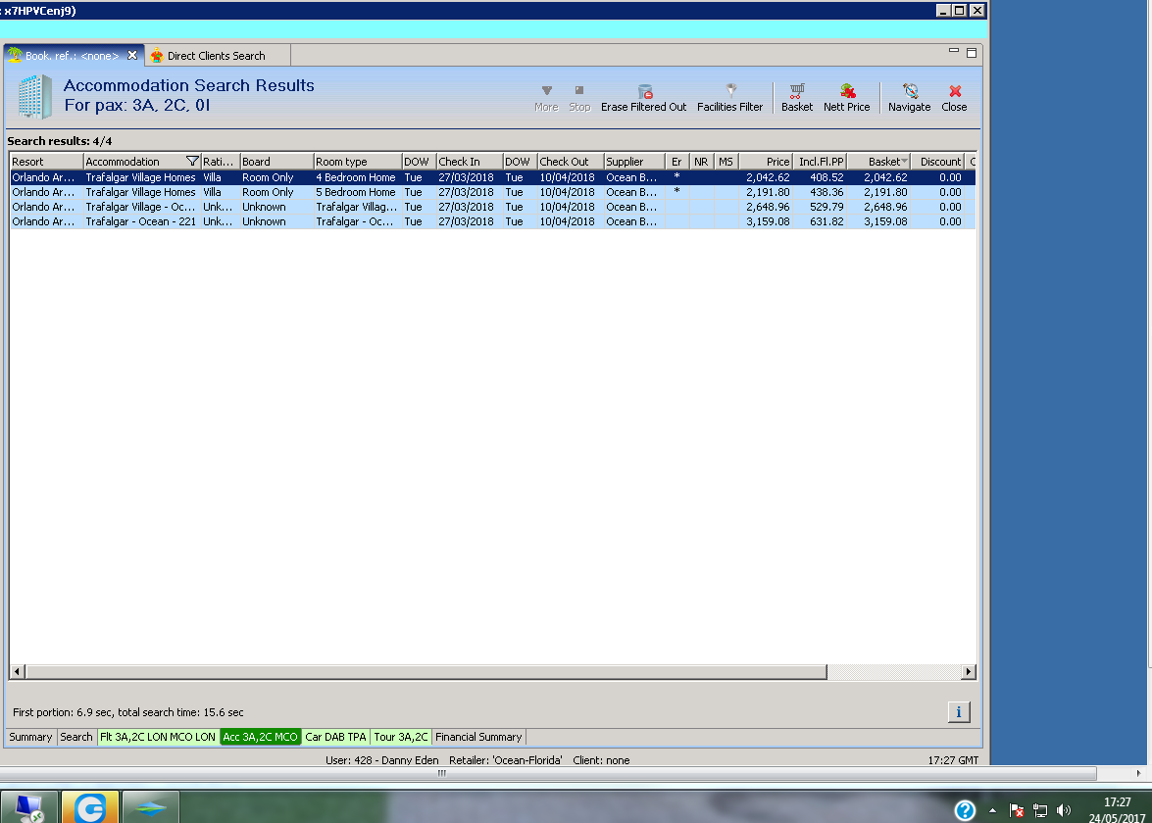Click price 3,159.08 in Price column

[x=768, y=221]
